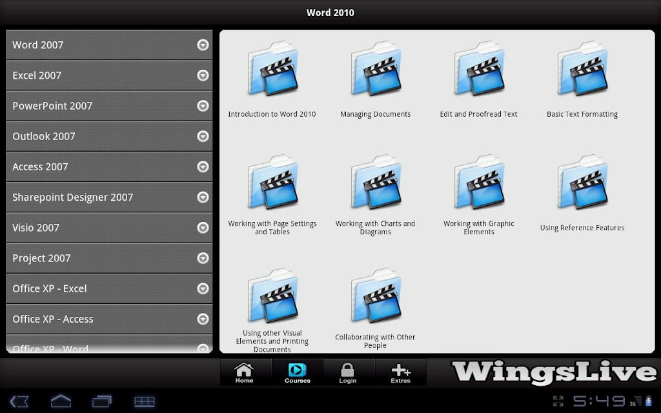The height and width of the screenshot is (413, 661).
Task: Expand the Sharepoint Designer 2007 arrow
Action: tap(203, 197)
